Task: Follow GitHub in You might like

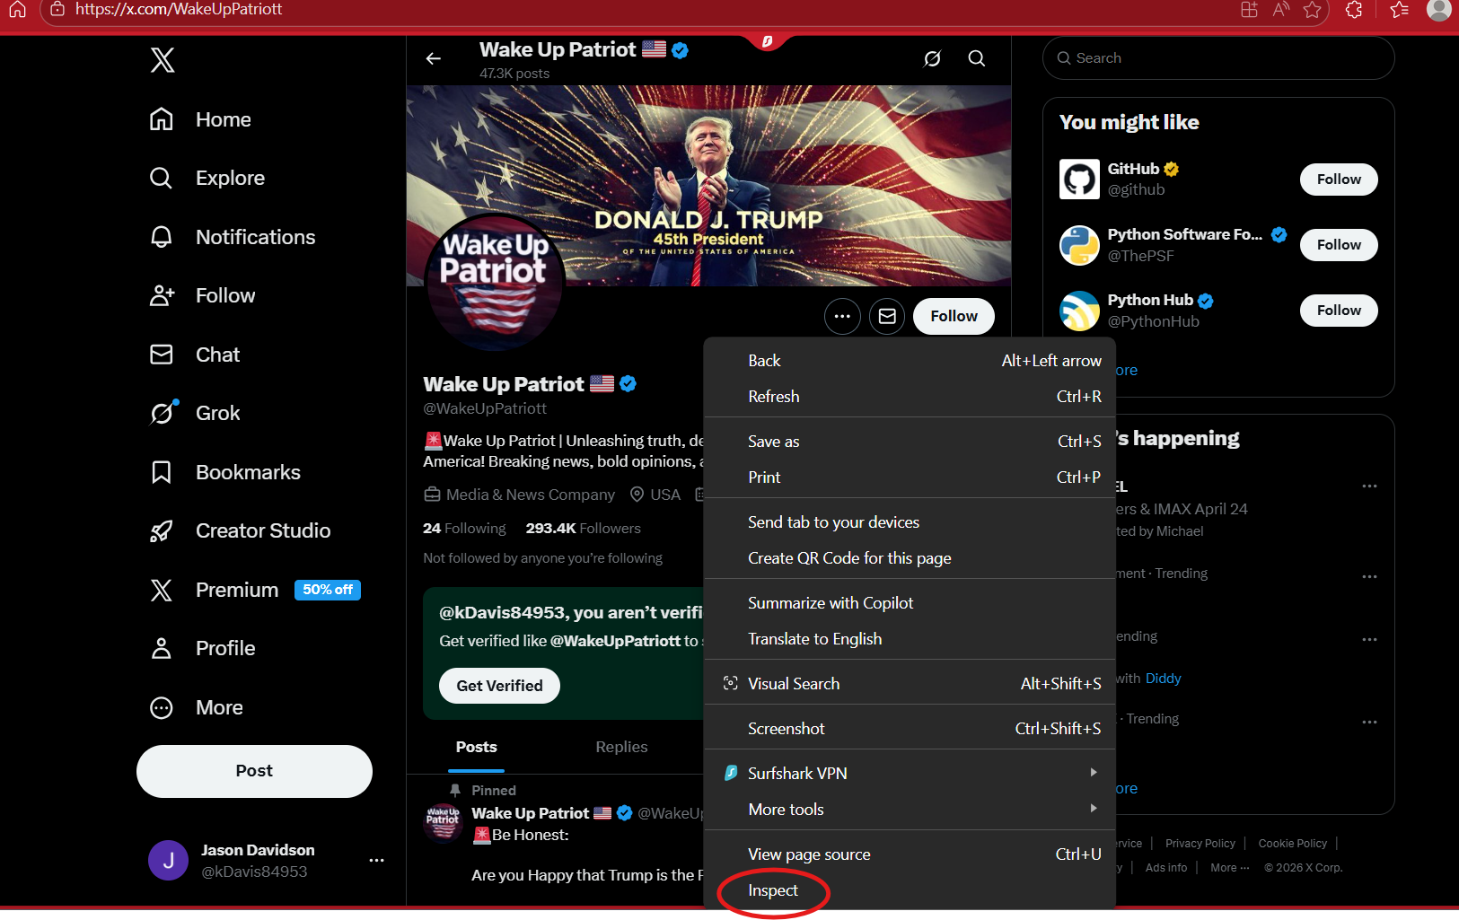Action: point(1339,180)
